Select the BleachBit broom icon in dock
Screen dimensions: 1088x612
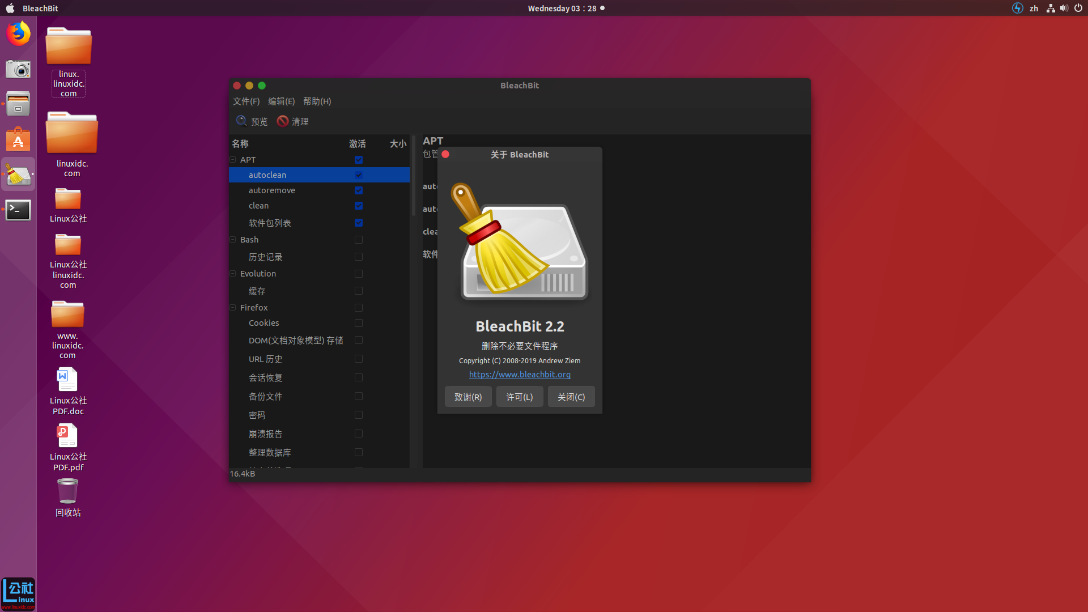(x=18, y=175)
